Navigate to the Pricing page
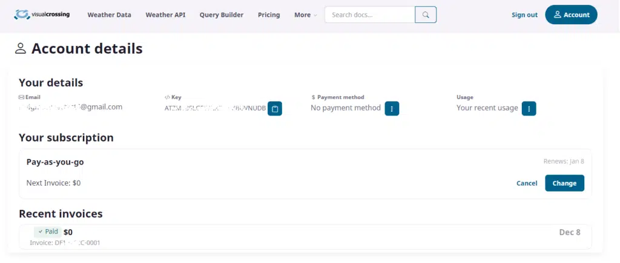620x263 pixels. (x=269, y=15)
